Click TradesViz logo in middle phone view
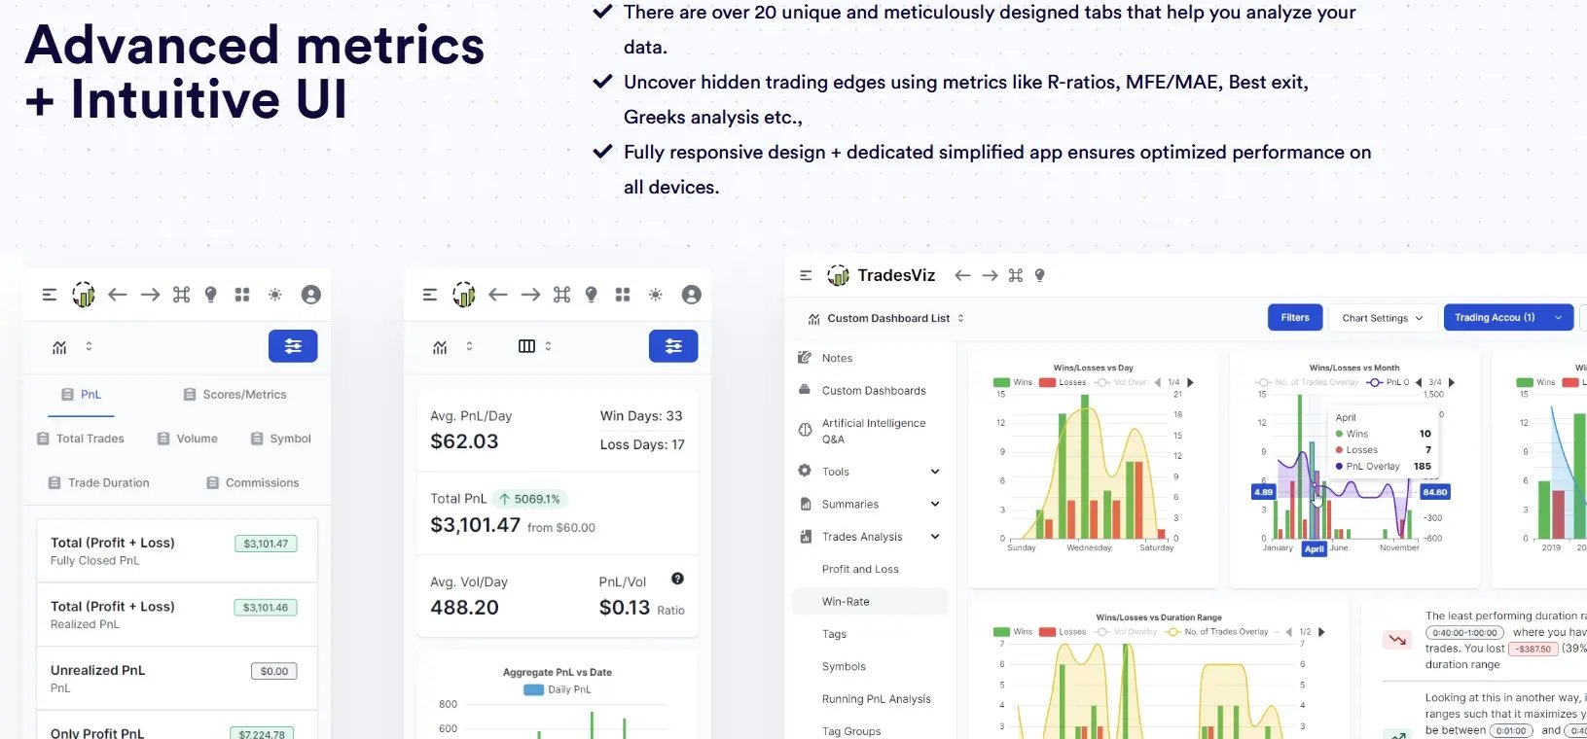The image size is (1587, 739). [x=464, y=295]
